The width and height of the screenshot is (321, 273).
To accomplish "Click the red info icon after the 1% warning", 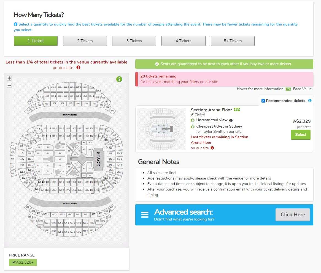I will click(x=78, y=67).
